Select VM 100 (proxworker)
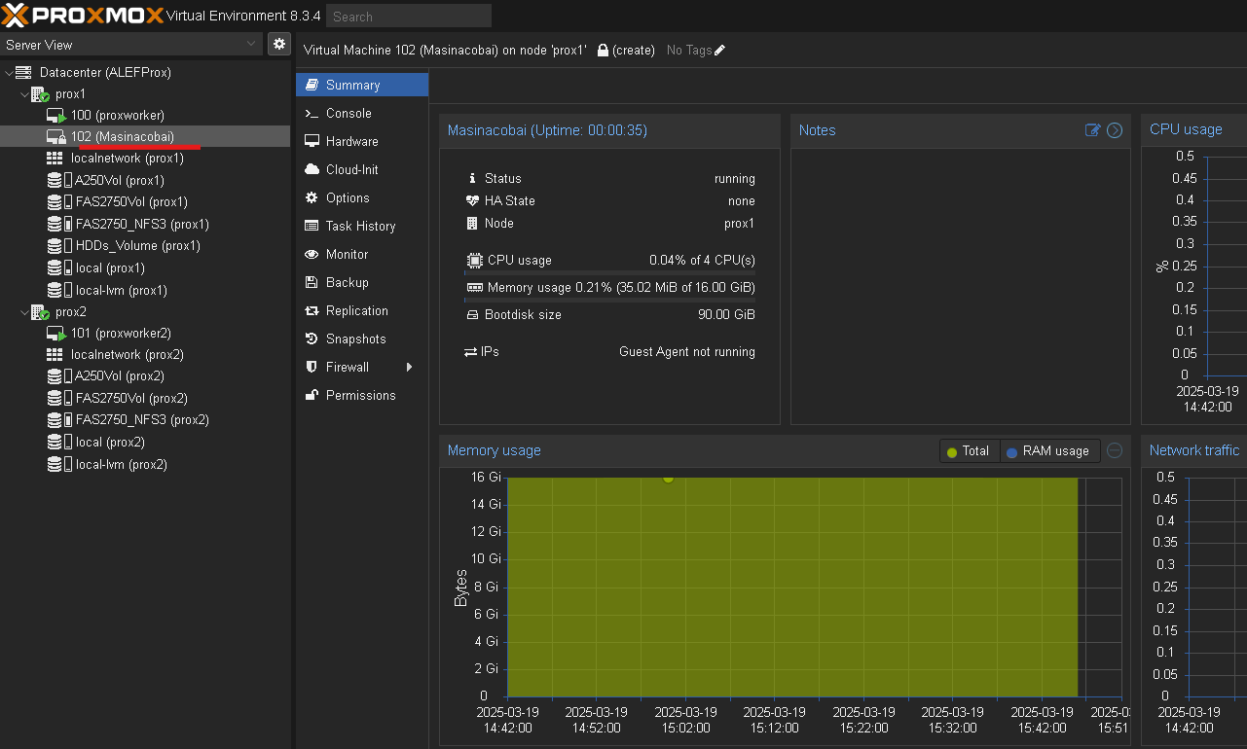The height and width of the screenshot is (749, 1247). [x=117, y=116]
